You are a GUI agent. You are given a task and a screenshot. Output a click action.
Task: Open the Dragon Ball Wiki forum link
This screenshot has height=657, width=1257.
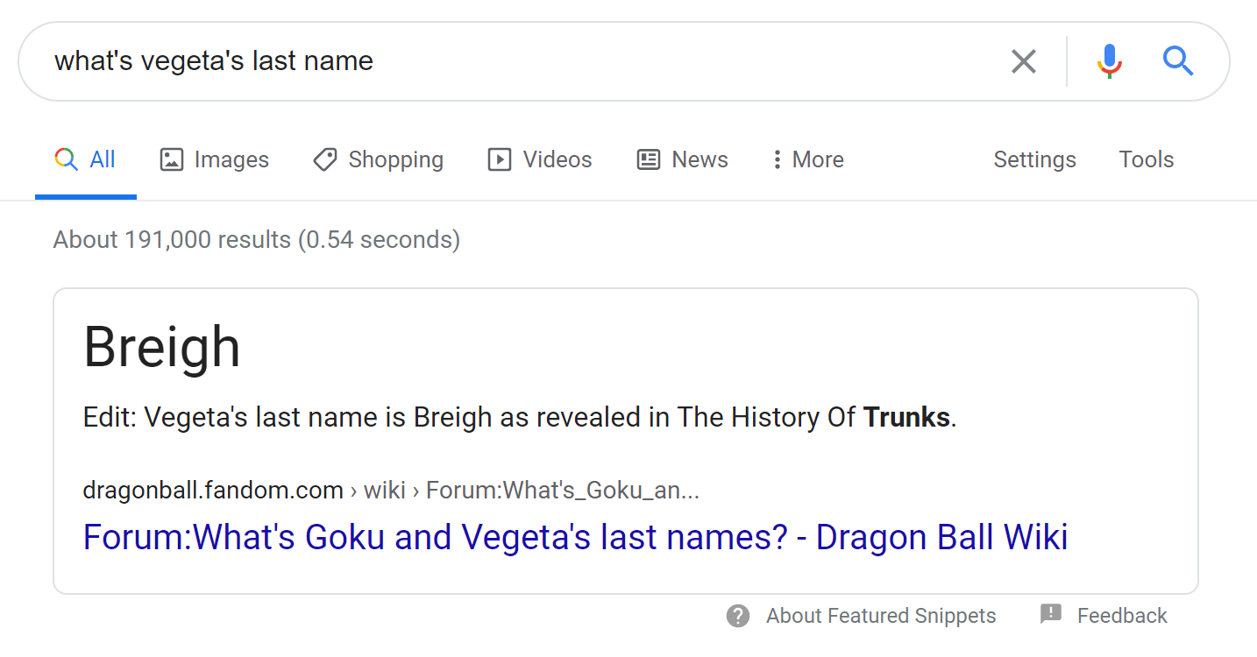pyautogui.click(x=575, y=537)
